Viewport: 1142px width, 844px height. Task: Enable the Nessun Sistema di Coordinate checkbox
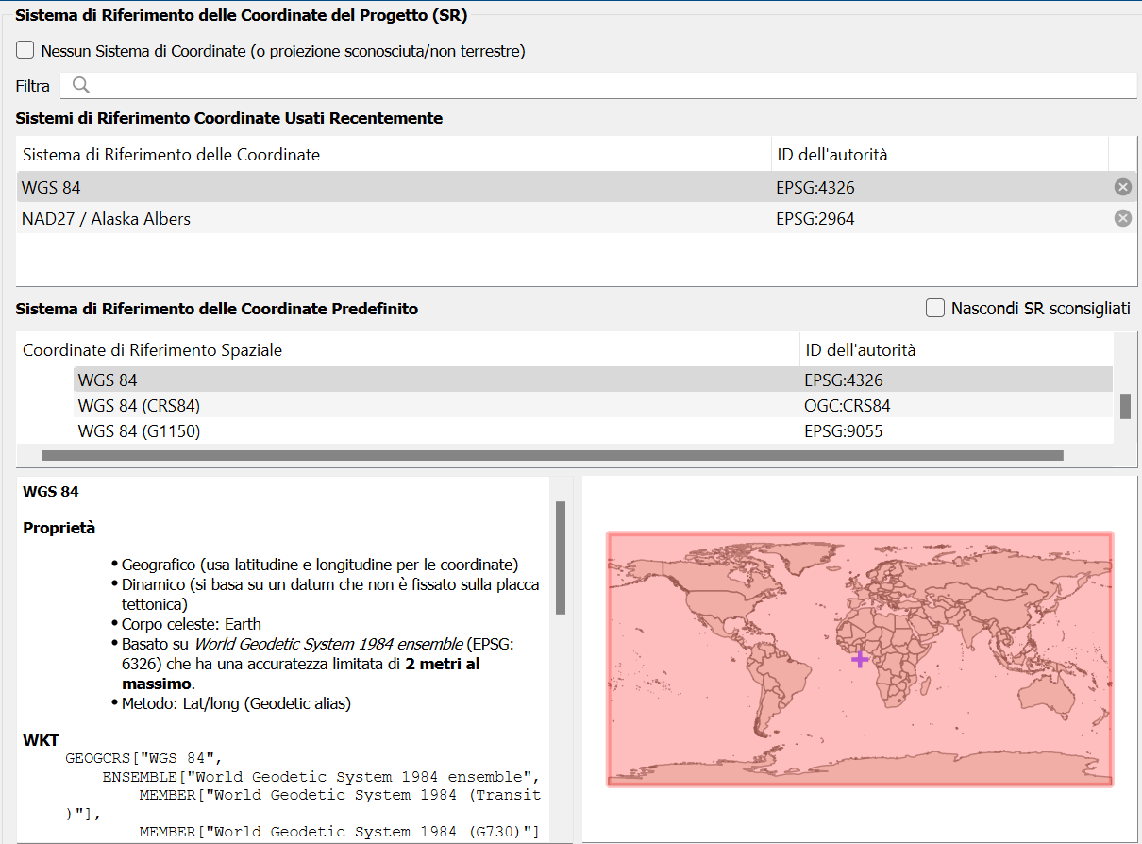coord(25,50)
